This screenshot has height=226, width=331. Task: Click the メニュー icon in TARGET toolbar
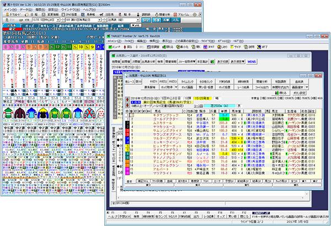coord(113,48)
